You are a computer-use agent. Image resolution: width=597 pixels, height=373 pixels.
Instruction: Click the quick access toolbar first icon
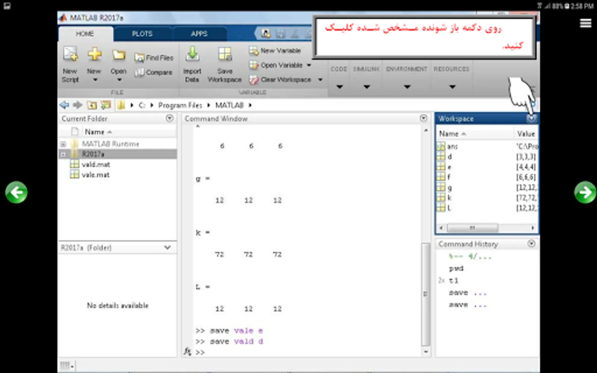266,34
